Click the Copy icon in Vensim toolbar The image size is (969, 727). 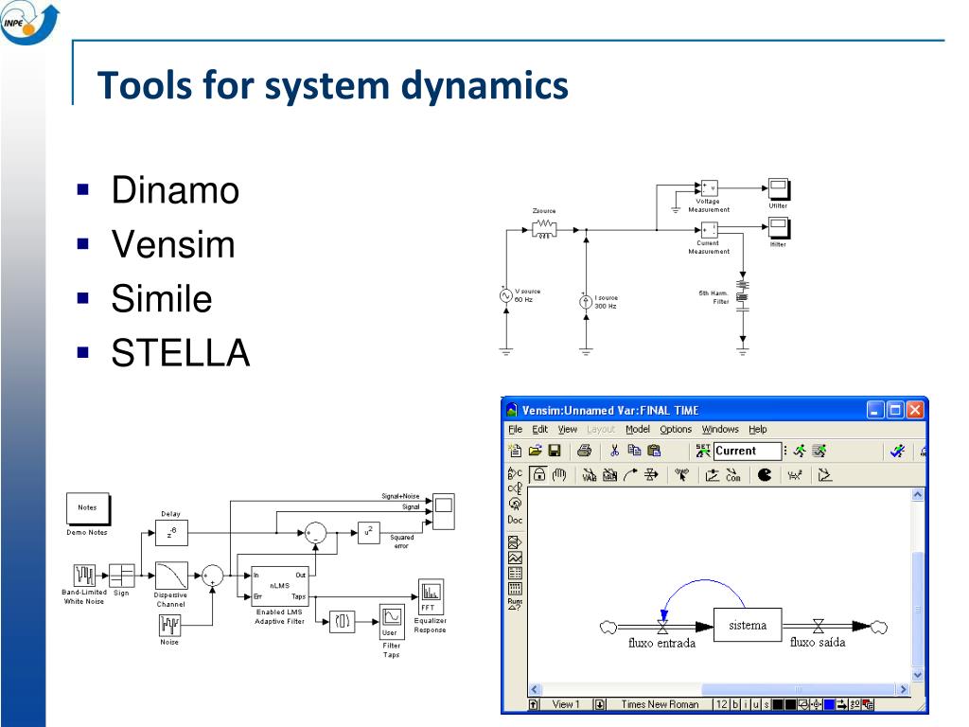click(x=634, y=450)
